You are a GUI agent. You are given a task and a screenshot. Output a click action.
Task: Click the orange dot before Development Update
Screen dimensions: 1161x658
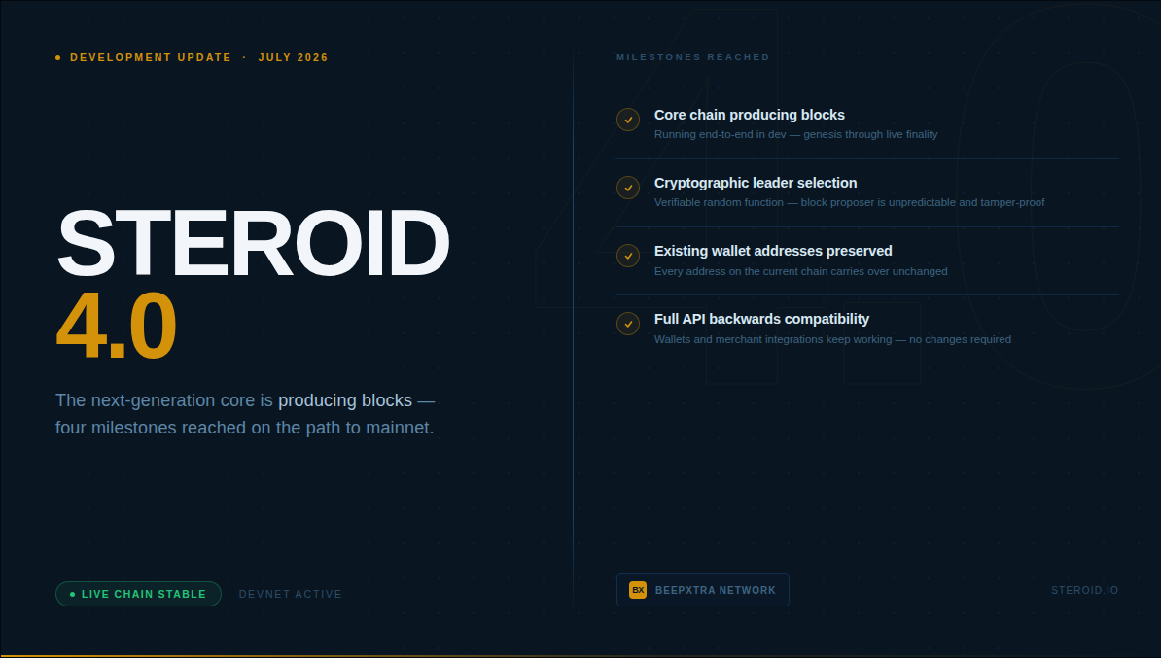click(57, 57)
